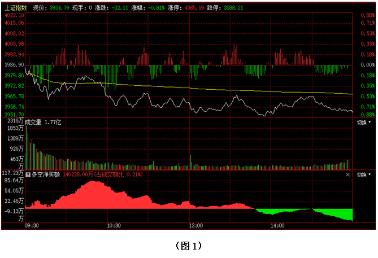The height and width of the screenshot is (258, 378).
Task: Open 切换 dropdown in net buy panel
Action: [364, 175]
